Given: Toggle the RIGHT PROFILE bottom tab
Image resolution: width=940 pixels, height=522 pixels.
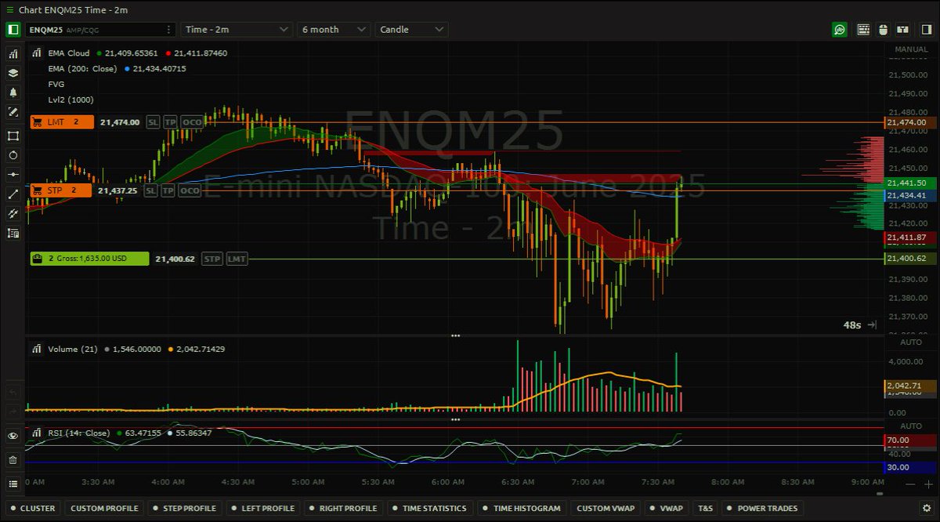Looking at the screenshot, I should coord(343,508).
